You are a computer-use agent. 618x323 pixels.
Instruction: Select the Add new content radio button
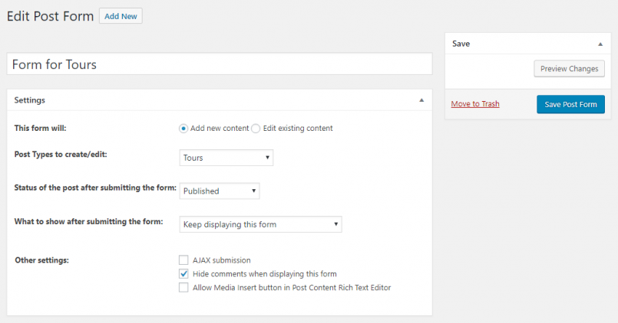pos(183,129)
